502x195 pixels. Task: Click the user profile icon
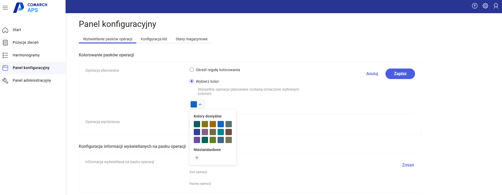point(496,6)
